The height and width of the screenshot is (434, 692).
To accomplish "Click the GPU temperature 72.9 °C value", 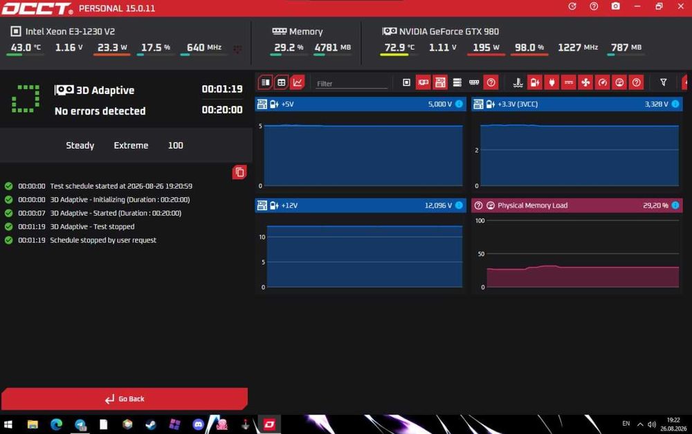I will (399, 47).
